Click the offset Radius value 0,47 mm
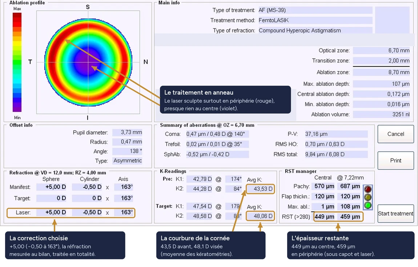The height and width of the screenshot is (267, 418). point(127,142)
